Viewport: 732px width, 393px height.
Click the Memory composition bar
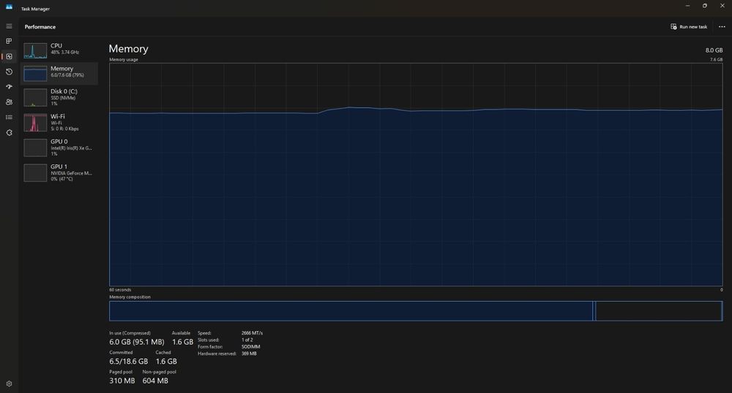click(416, 311)
